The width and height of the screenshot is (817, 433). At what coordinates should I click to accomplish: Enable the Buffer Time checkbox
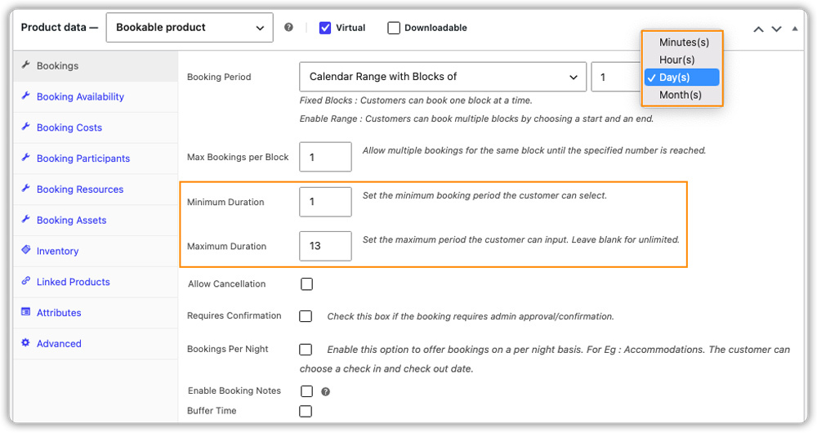[306, 411]
